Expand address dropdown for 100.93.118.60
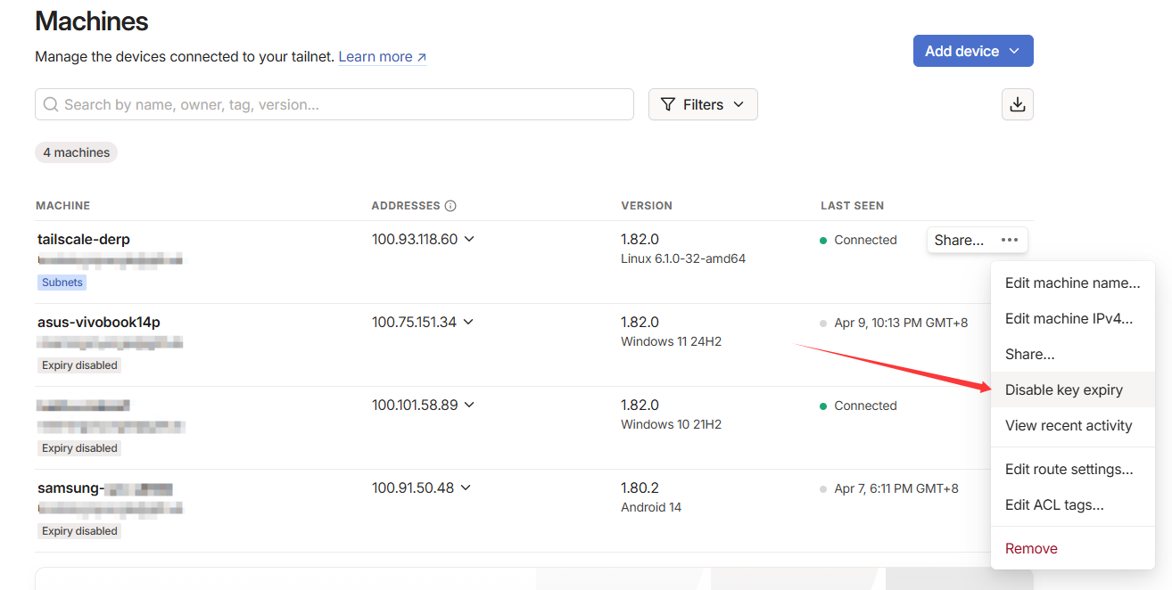Image resolution: width=1172 pixels, height=590 pixels. click(469, 239)
